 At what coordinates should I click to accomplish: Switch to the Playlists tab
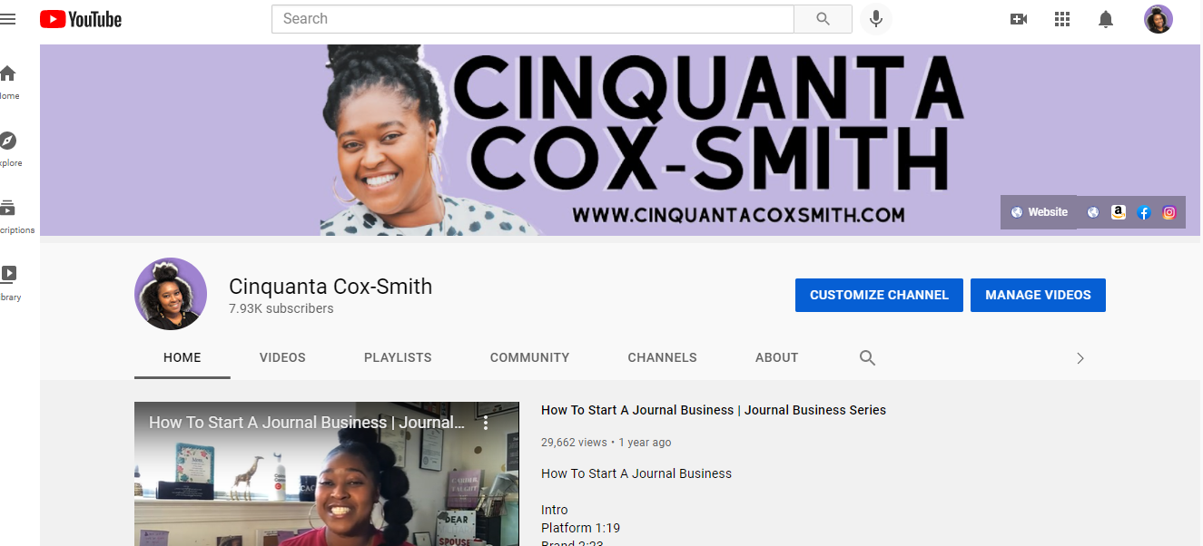pyautogui.click(x=398, y=357)
